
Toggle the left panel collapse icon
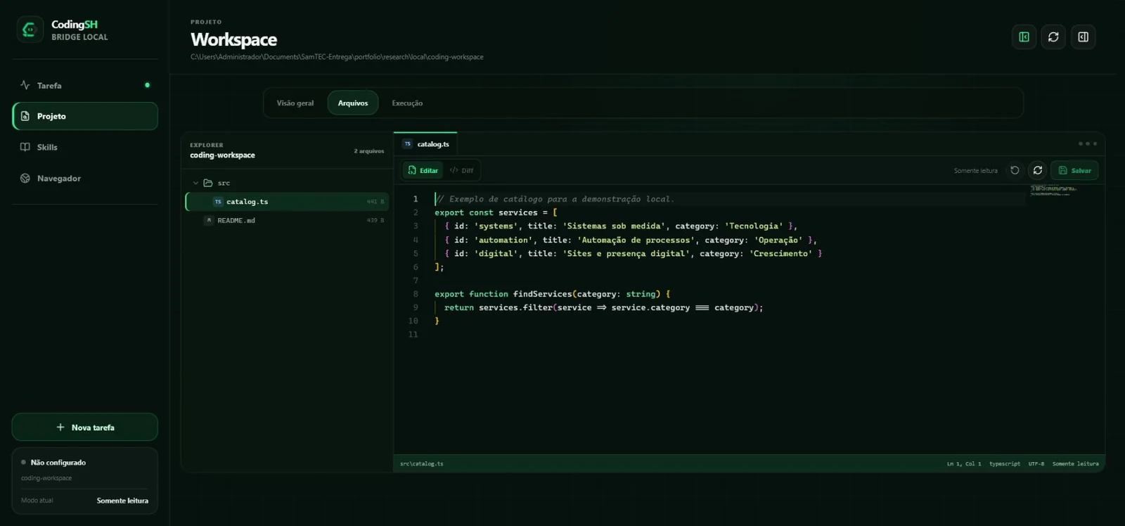(1024, 37)
